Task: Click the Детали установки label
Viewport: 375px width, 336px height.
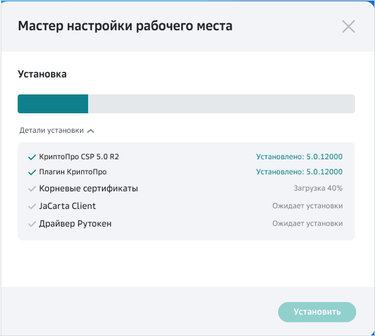Action: coord(52,130)
